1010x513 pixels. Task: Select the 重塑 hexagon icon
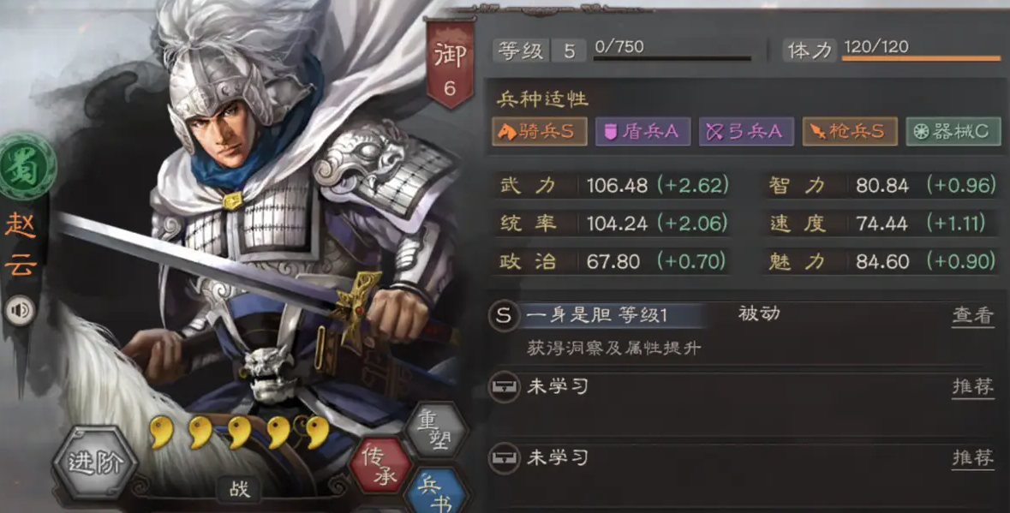(x=435, y=431)
